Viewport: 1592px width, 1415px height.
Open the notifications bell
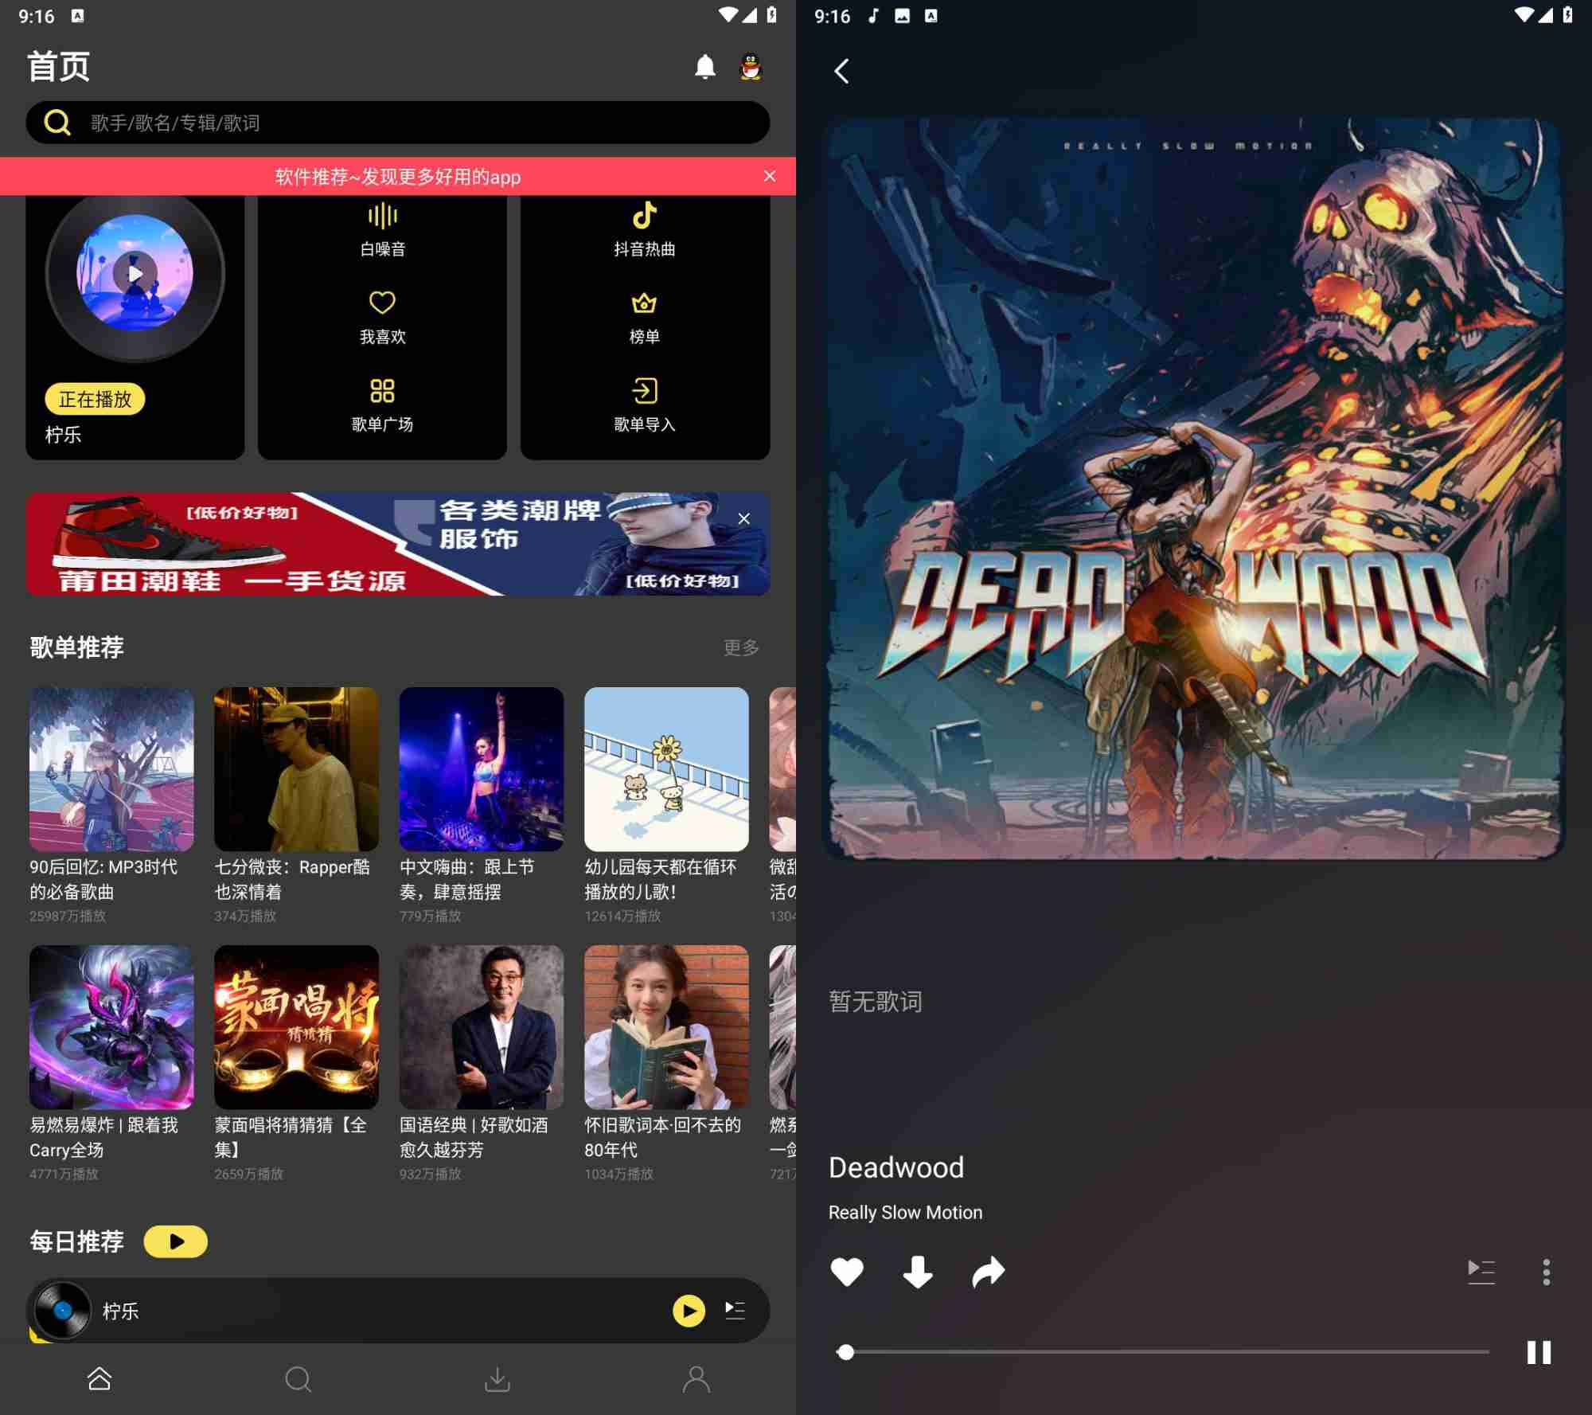(x=705, y=67)
